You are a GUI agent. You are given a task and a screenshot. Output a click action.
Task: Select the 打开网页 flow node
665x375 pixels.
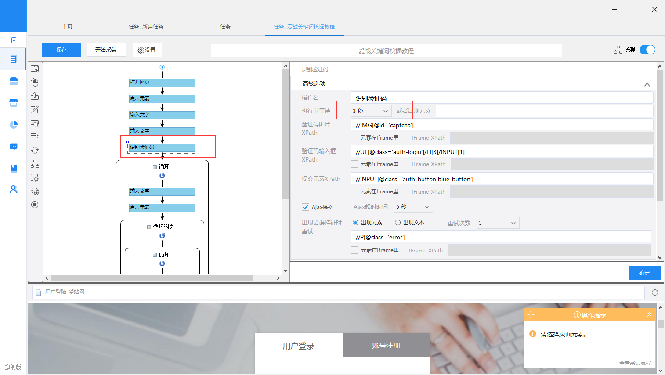click(162, 83)
